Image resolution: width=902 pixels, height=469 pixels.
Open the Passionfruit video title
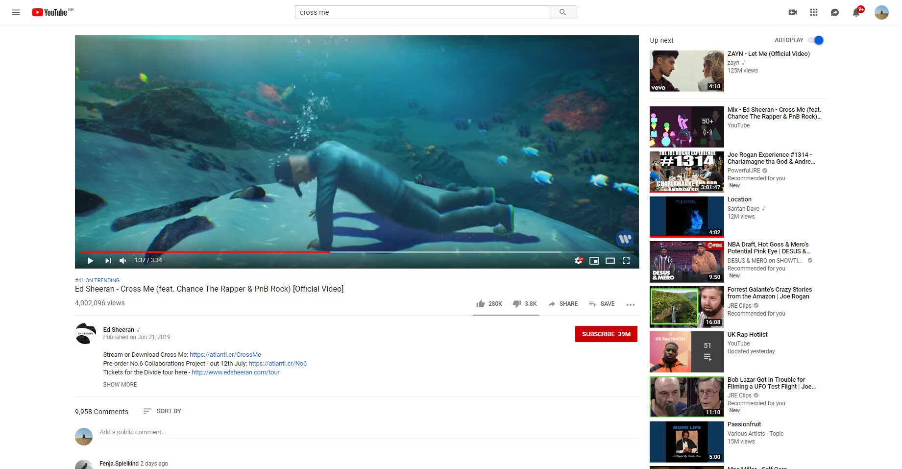click(x=744, y=424)
